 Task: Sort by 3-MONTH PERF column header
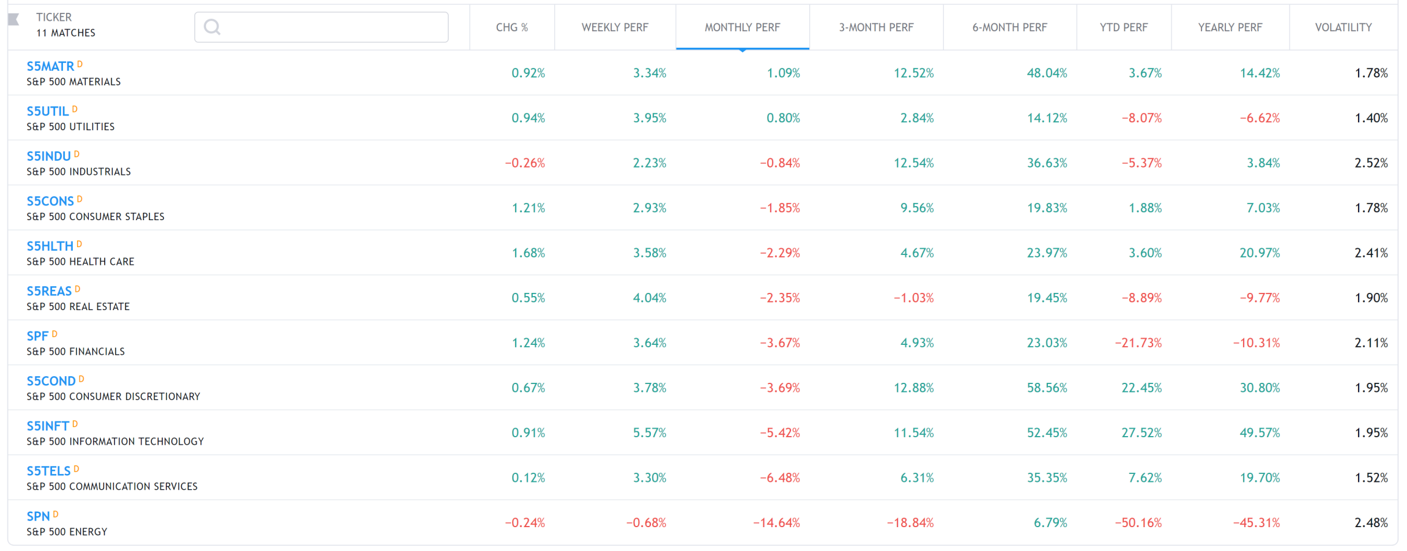[x=876, y=27]
